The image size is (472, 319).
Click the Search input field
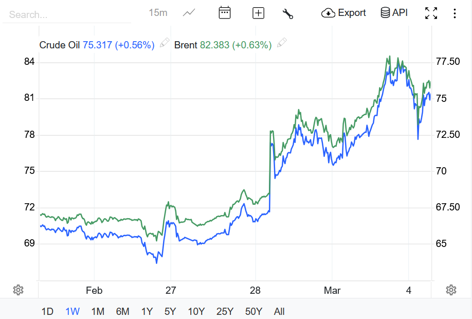tap(67, 14)
